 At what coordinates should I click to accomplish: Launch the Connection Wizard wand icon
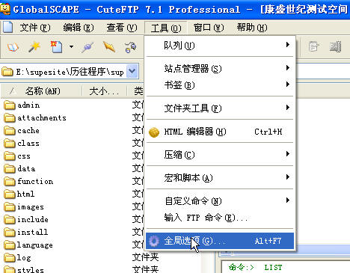(x=34, y=47)
